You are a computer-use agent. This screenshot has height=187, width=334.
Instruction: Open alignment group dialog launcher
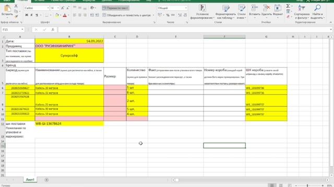pos(154,22)
